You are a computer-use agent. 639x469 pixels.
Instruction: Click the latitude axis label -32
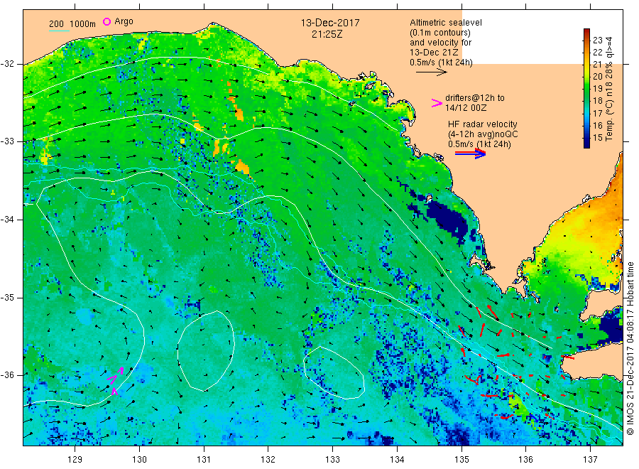[x=7, y=64]
